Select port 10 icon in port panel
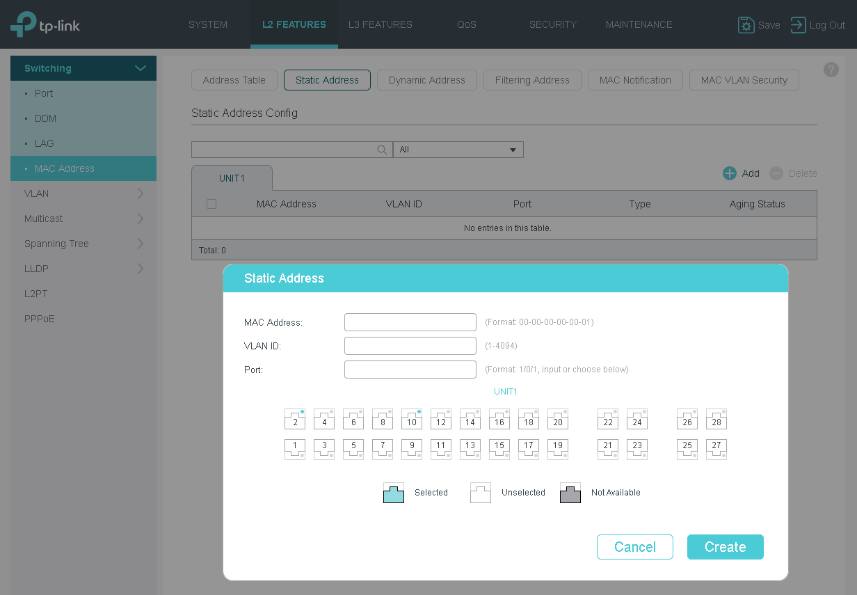Viewport: 857px width, 595px height. pos(412,419)
